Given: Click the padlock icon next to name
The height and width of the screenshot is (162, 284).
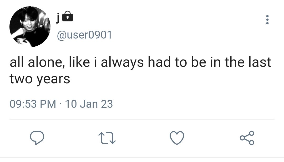Looking at the screenshot, I should pyautogui.click(x=68, y=16).
